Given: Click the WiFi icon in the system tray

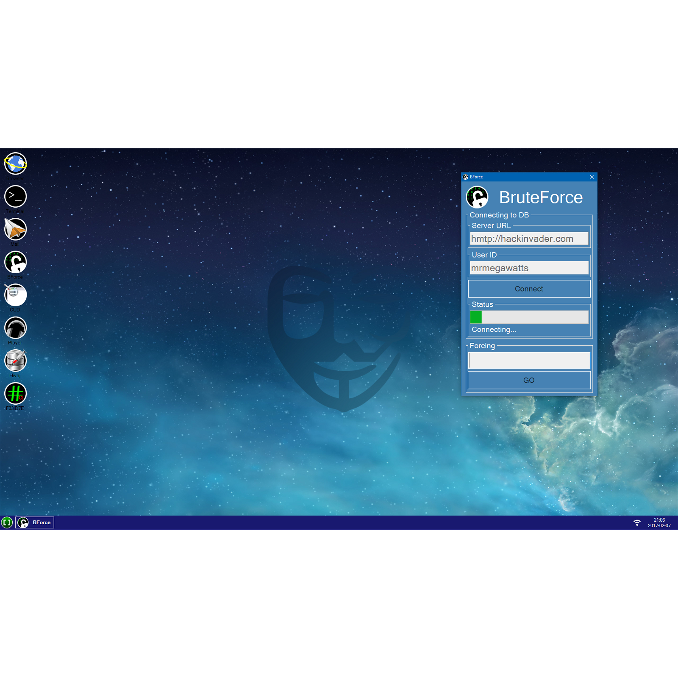Looking at the screenshot, I should 637,522.
